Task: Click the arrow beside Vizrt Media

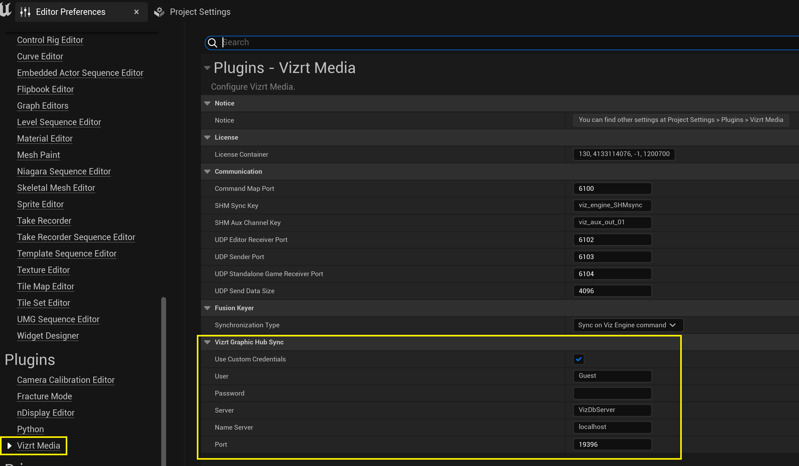Action: pyautogui.click(x=9, y=446)
